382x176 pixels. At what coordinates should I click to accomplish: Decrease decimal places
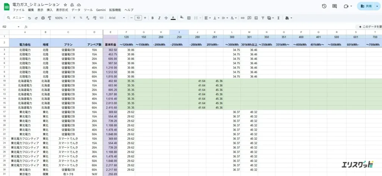click(88, 18)
